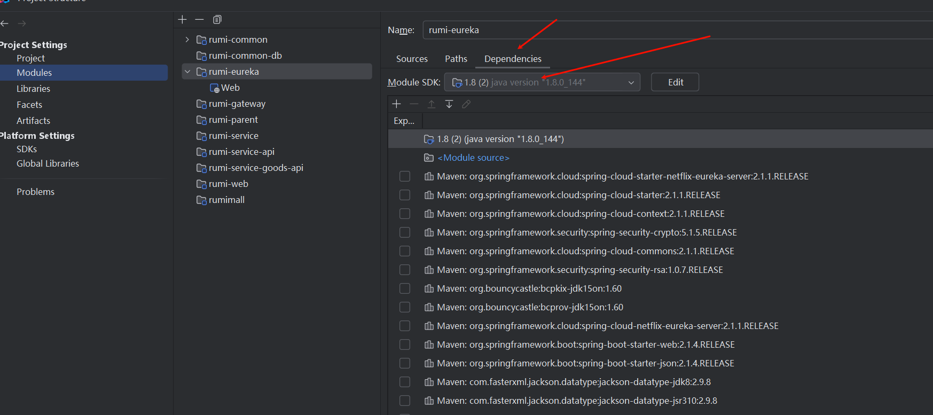Open Artifacts in Project Settings

pos(33,121)
